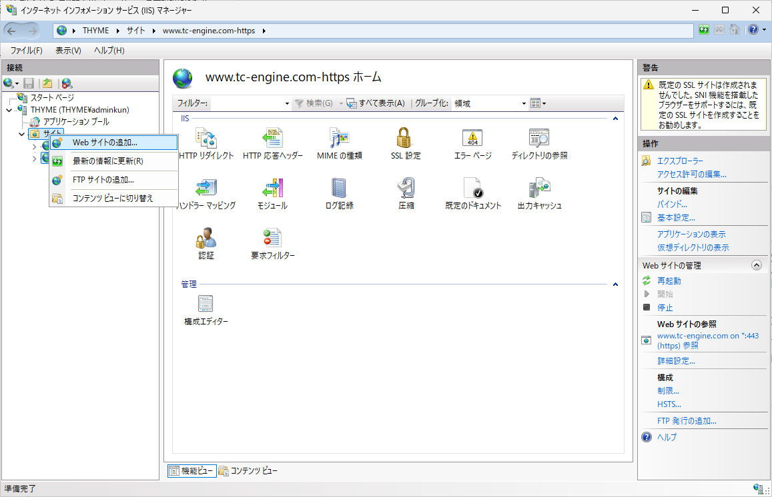Click the 基本設定... link
This screenshot has width=772, height=497.
(676, 218)
